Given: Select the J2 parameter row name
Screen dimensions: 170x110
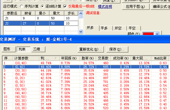Looking at the screenshot, I should [x=12, y=23].
